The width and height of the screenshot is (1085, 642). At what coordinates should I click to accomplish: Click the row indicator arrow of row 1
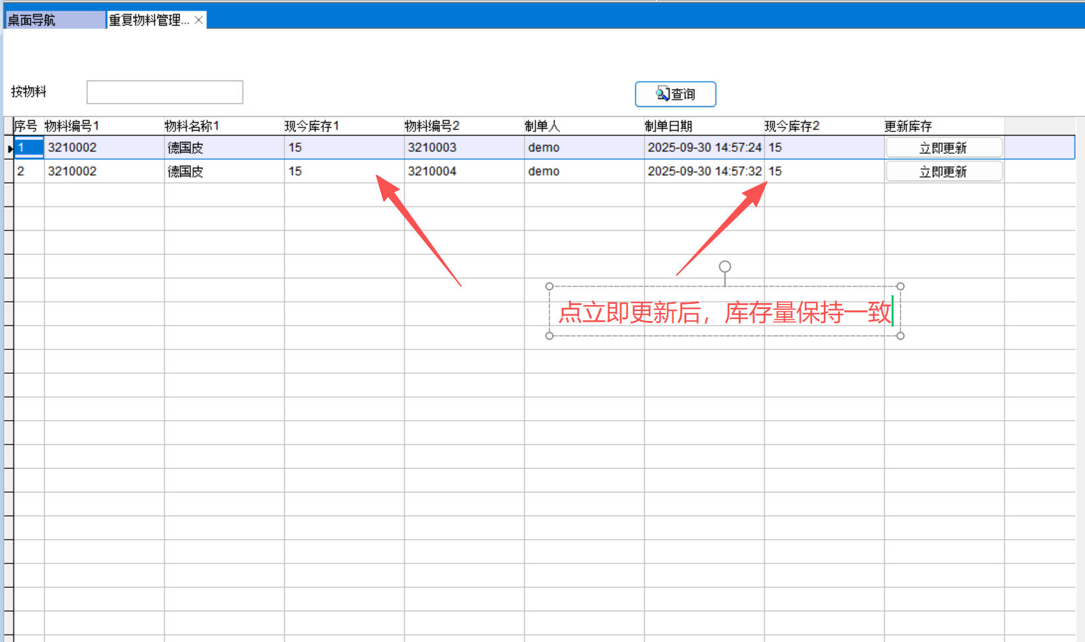coord(9,149)
